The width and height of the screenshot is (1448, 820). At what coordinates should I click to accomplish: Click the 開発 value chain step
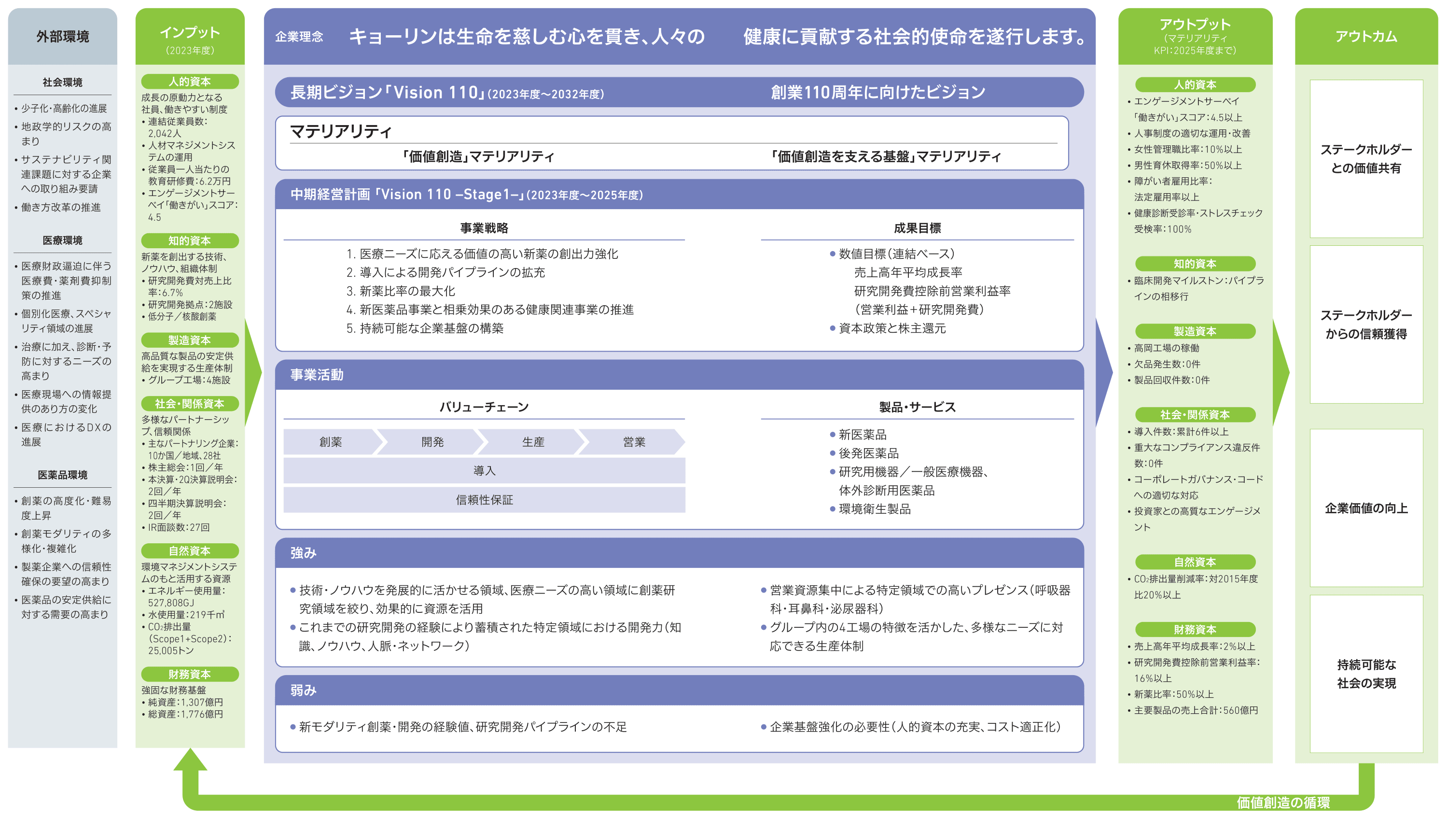(432, 442)
